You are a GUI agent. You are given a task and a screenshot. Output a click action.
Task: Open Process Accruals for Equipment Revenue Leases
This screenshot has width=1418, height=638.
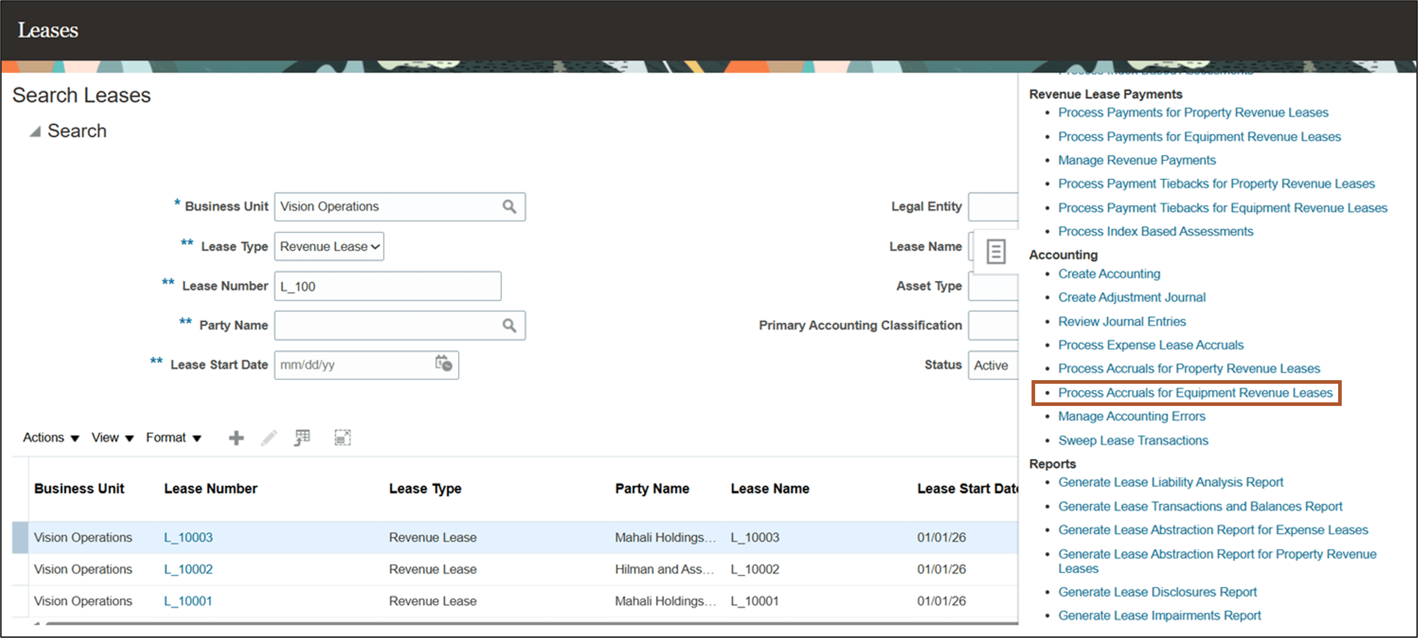[x=1195, y=393]
